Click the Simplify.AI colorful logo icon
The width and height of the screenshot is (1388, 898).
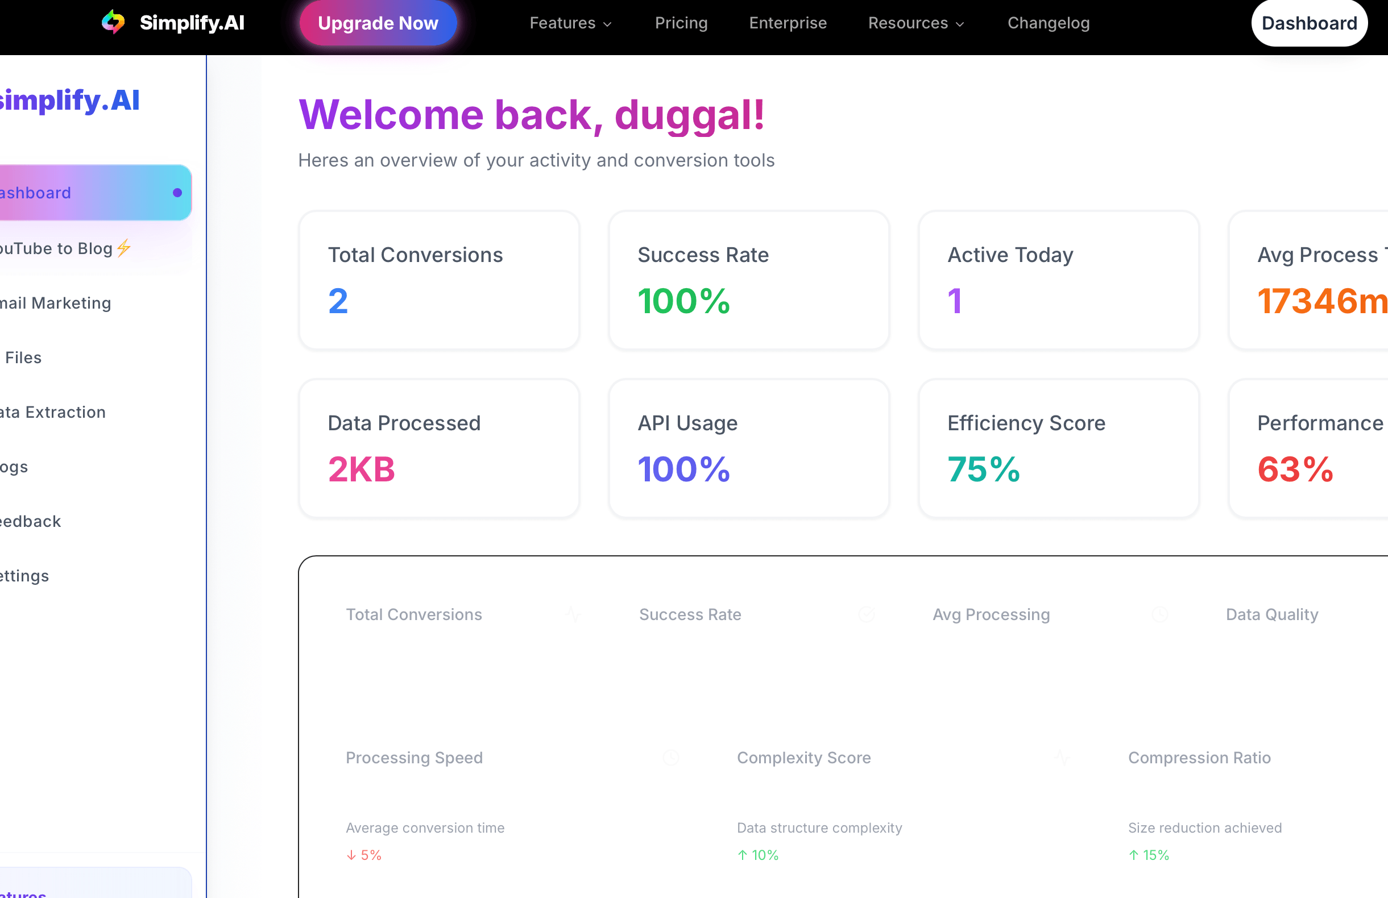click(113, 22)
